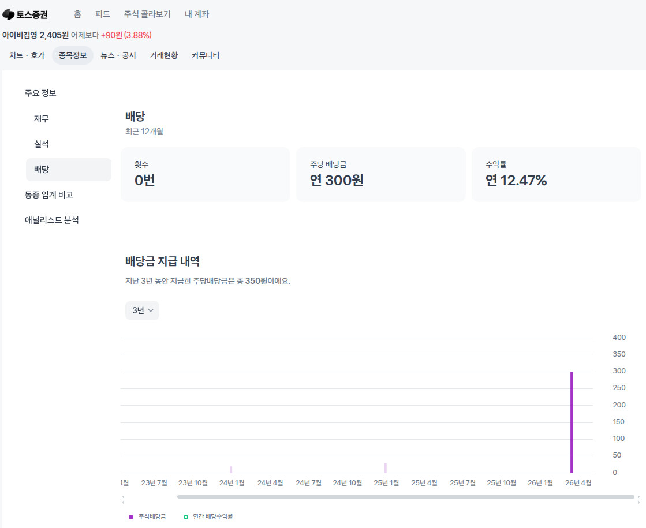Go to the 홈 menu
The width and height of the screenshot is (646, 528).
coord(77,14)
